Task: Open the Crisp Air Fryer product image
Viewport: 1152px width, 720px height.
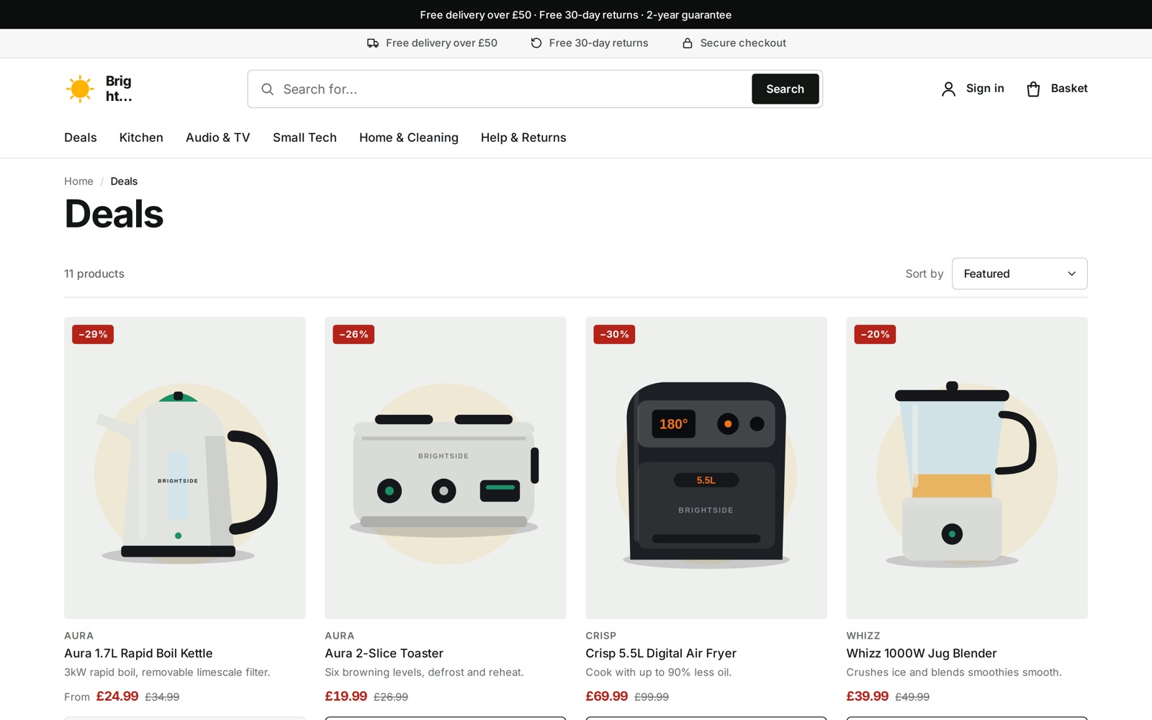Action: [x=706, y=468]
